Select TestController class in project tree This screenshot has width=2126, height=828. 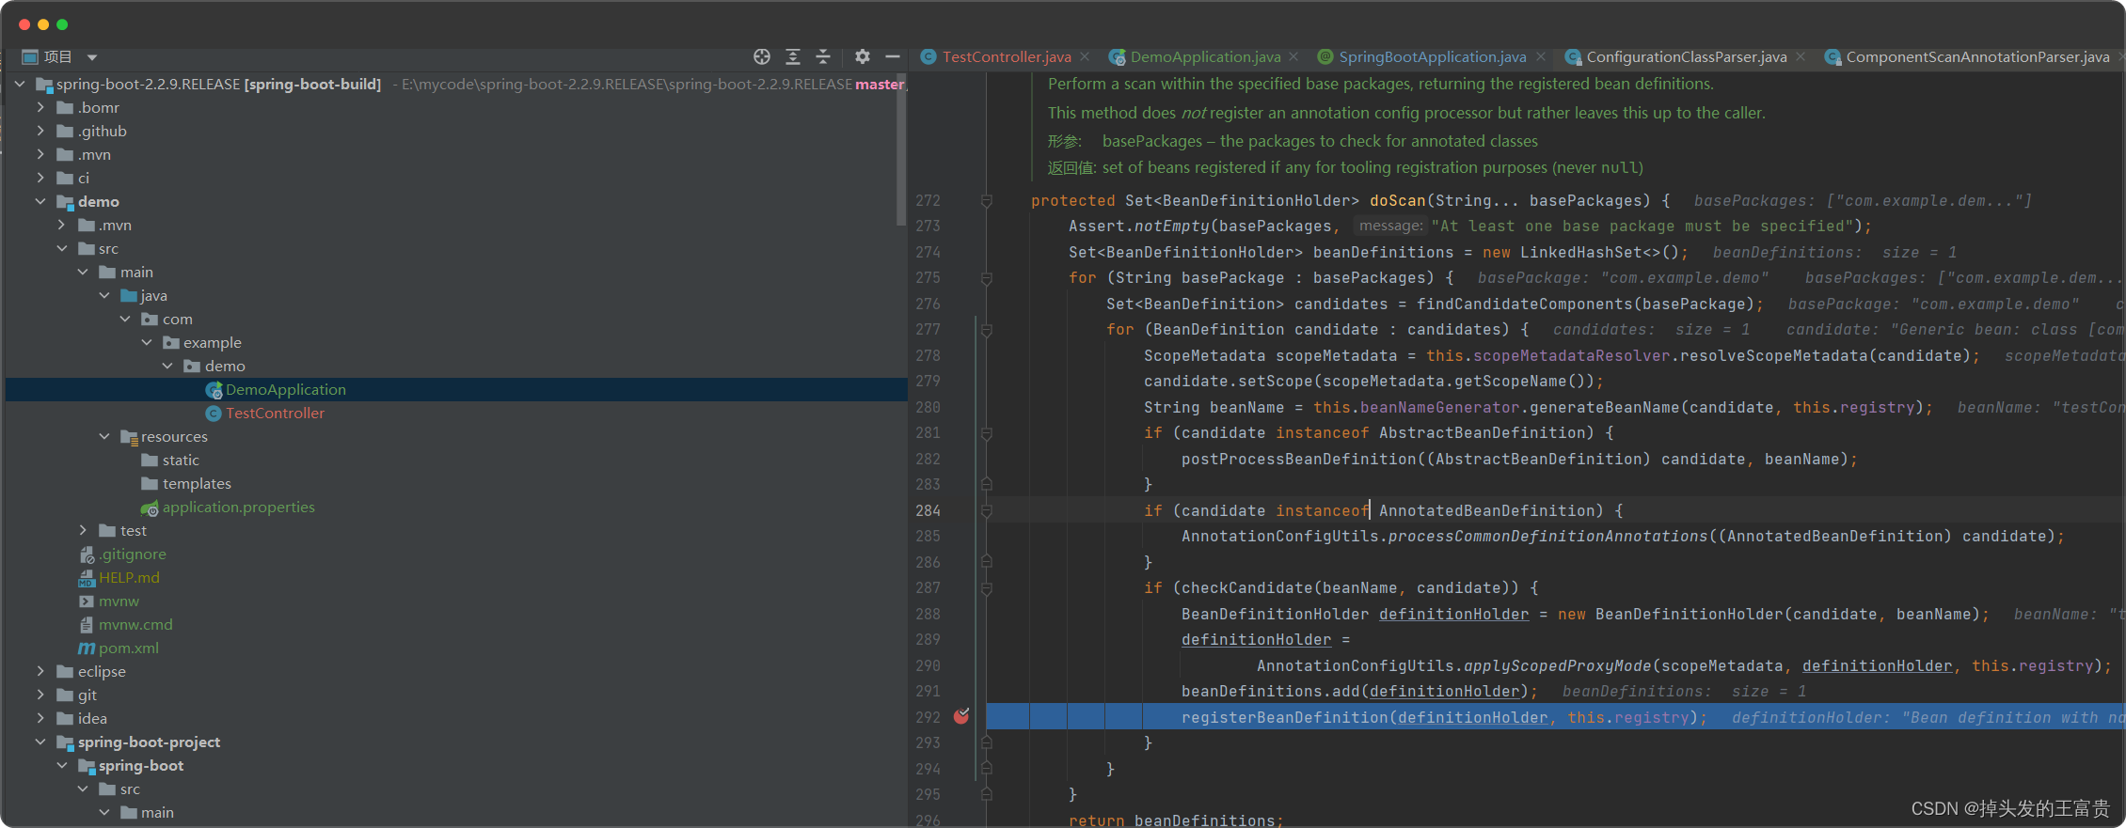(x=275, y=414)
